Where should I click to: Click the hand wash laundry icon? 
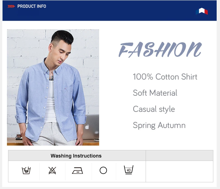point(26,170)
